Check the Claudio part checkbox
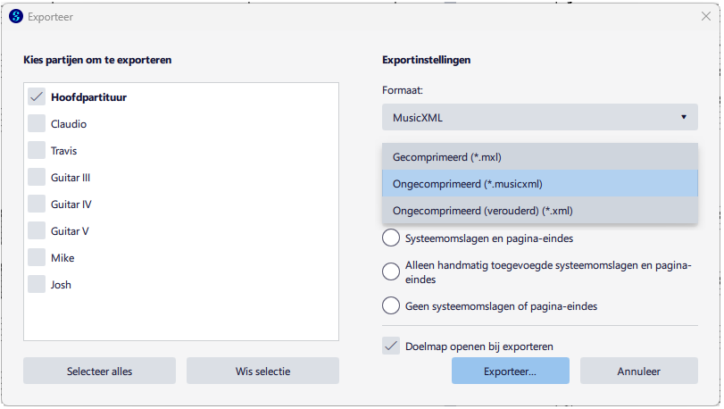 click(x=37, y=124)
